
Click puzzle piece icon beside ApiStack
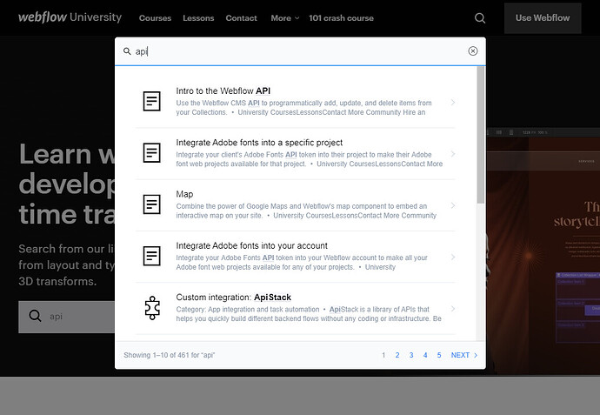[x=152, y=308]
